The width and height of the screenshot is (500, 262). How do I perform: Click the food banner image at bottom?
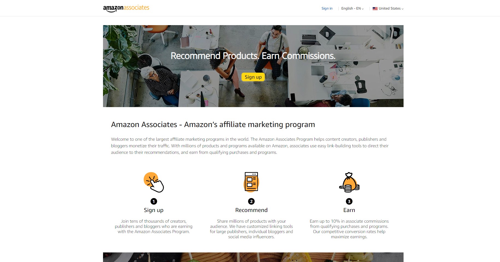click(253, 257)
